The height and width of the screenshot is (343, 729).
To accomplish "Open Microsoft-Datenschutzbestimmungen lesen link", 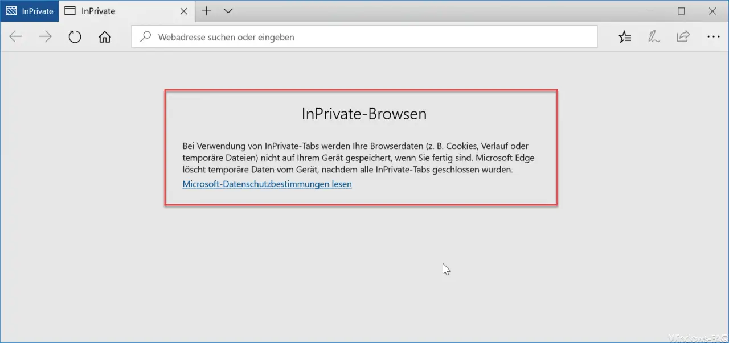I will (267, 184).
